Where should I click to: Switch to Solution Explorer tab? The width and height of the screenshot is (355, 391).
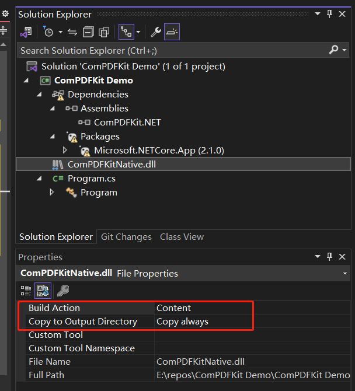(56, 237)
